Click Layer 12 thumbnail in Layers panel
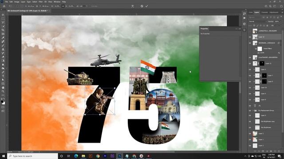The height and width of the screenshot is (159, 284). [x=255, y=37]
